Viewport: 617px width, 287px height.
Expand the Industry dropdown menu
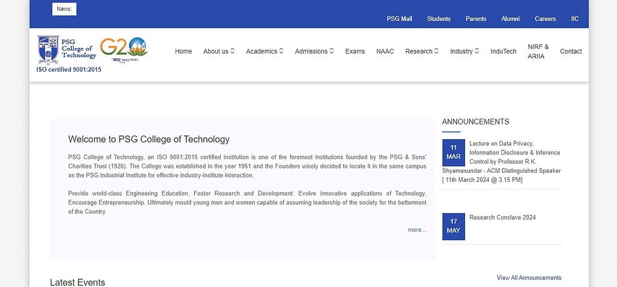(464, 51)
